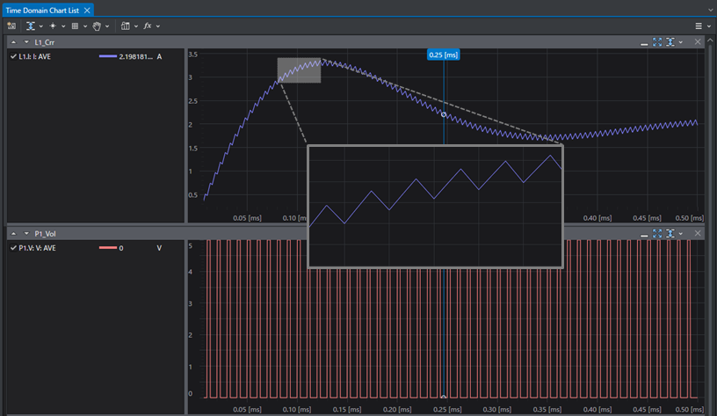
Task: Click the magnified waveform inset window
Action: [435, 207]
